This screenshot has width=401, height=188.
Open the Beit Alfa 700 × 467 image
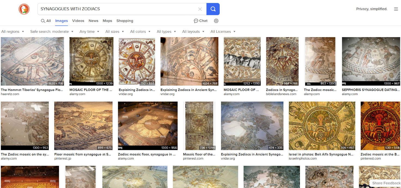(x=322, y=126)
